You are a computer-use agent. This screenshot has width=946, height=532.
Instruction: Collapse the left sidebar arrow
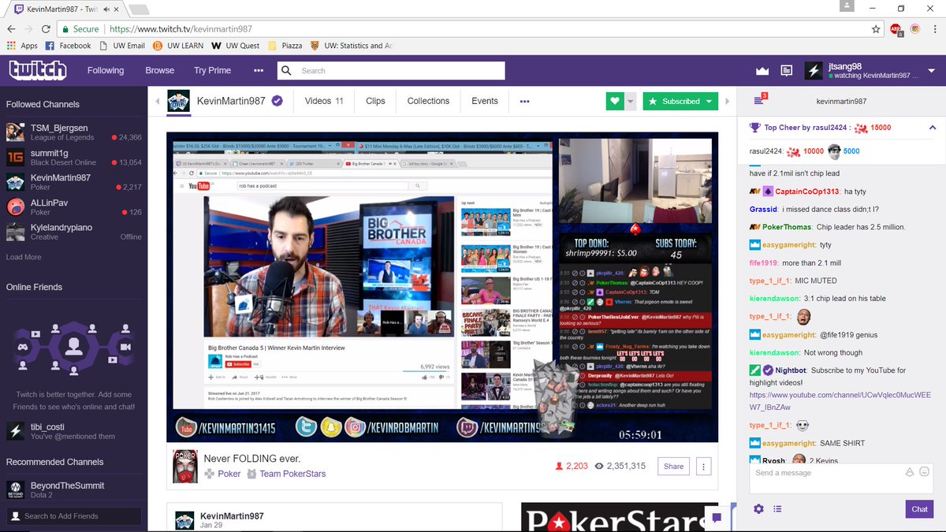(x=157, y=101)
